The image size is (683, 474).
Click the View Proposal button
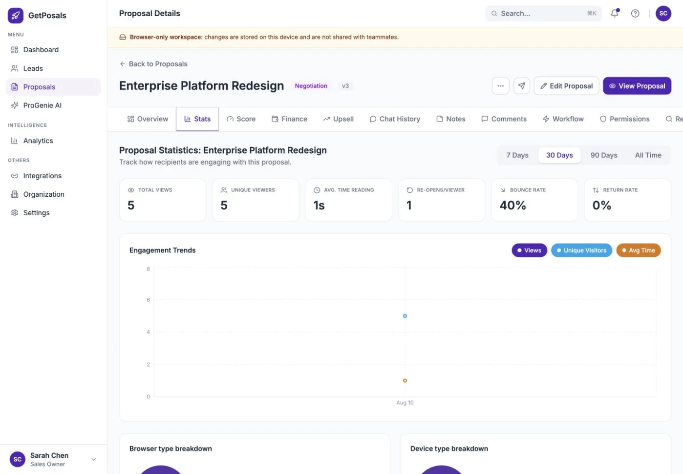click(637, 86)
